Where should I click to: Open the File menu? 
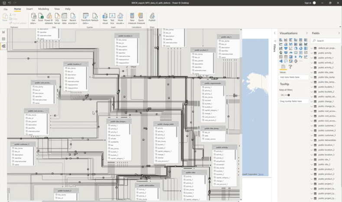point(6,9)
